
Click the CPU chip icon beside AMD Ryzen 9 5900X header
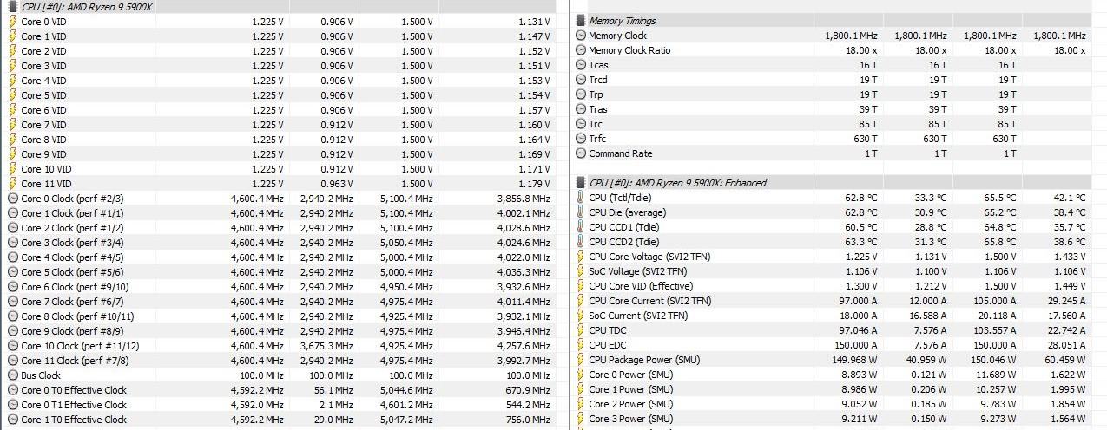pos(12,6)
